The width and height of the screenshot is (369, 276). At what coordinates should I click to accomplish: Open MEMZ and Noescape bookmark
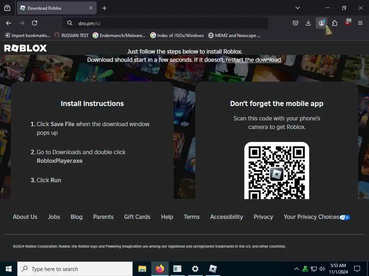(234, 36)
